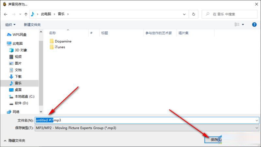The image size is (261, 147).
Task: Open the help question mark icon
Action: 254,25
